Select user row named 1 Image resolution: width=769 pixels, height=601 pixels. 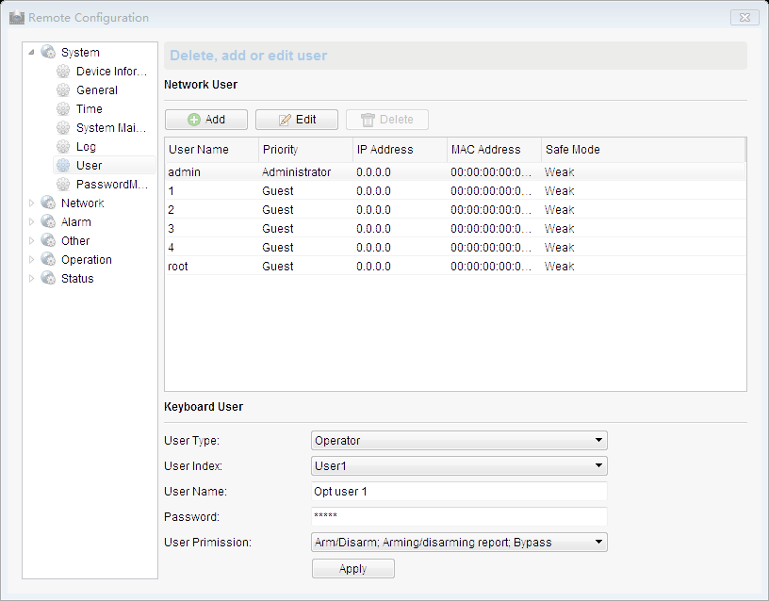455,190
